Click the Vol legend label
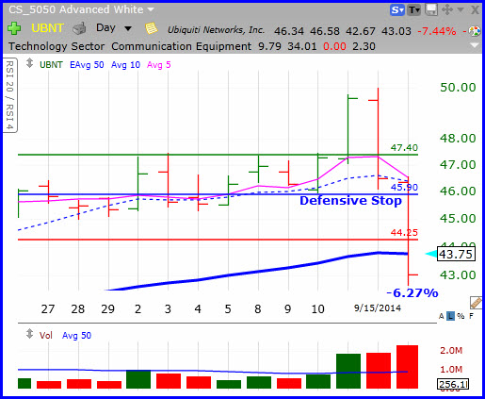This screenshot has width=485, height=399. pyautogui.click(x=46, y=336)
